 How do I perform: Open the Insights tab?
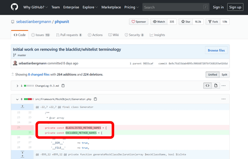click(x=157, y=35)
